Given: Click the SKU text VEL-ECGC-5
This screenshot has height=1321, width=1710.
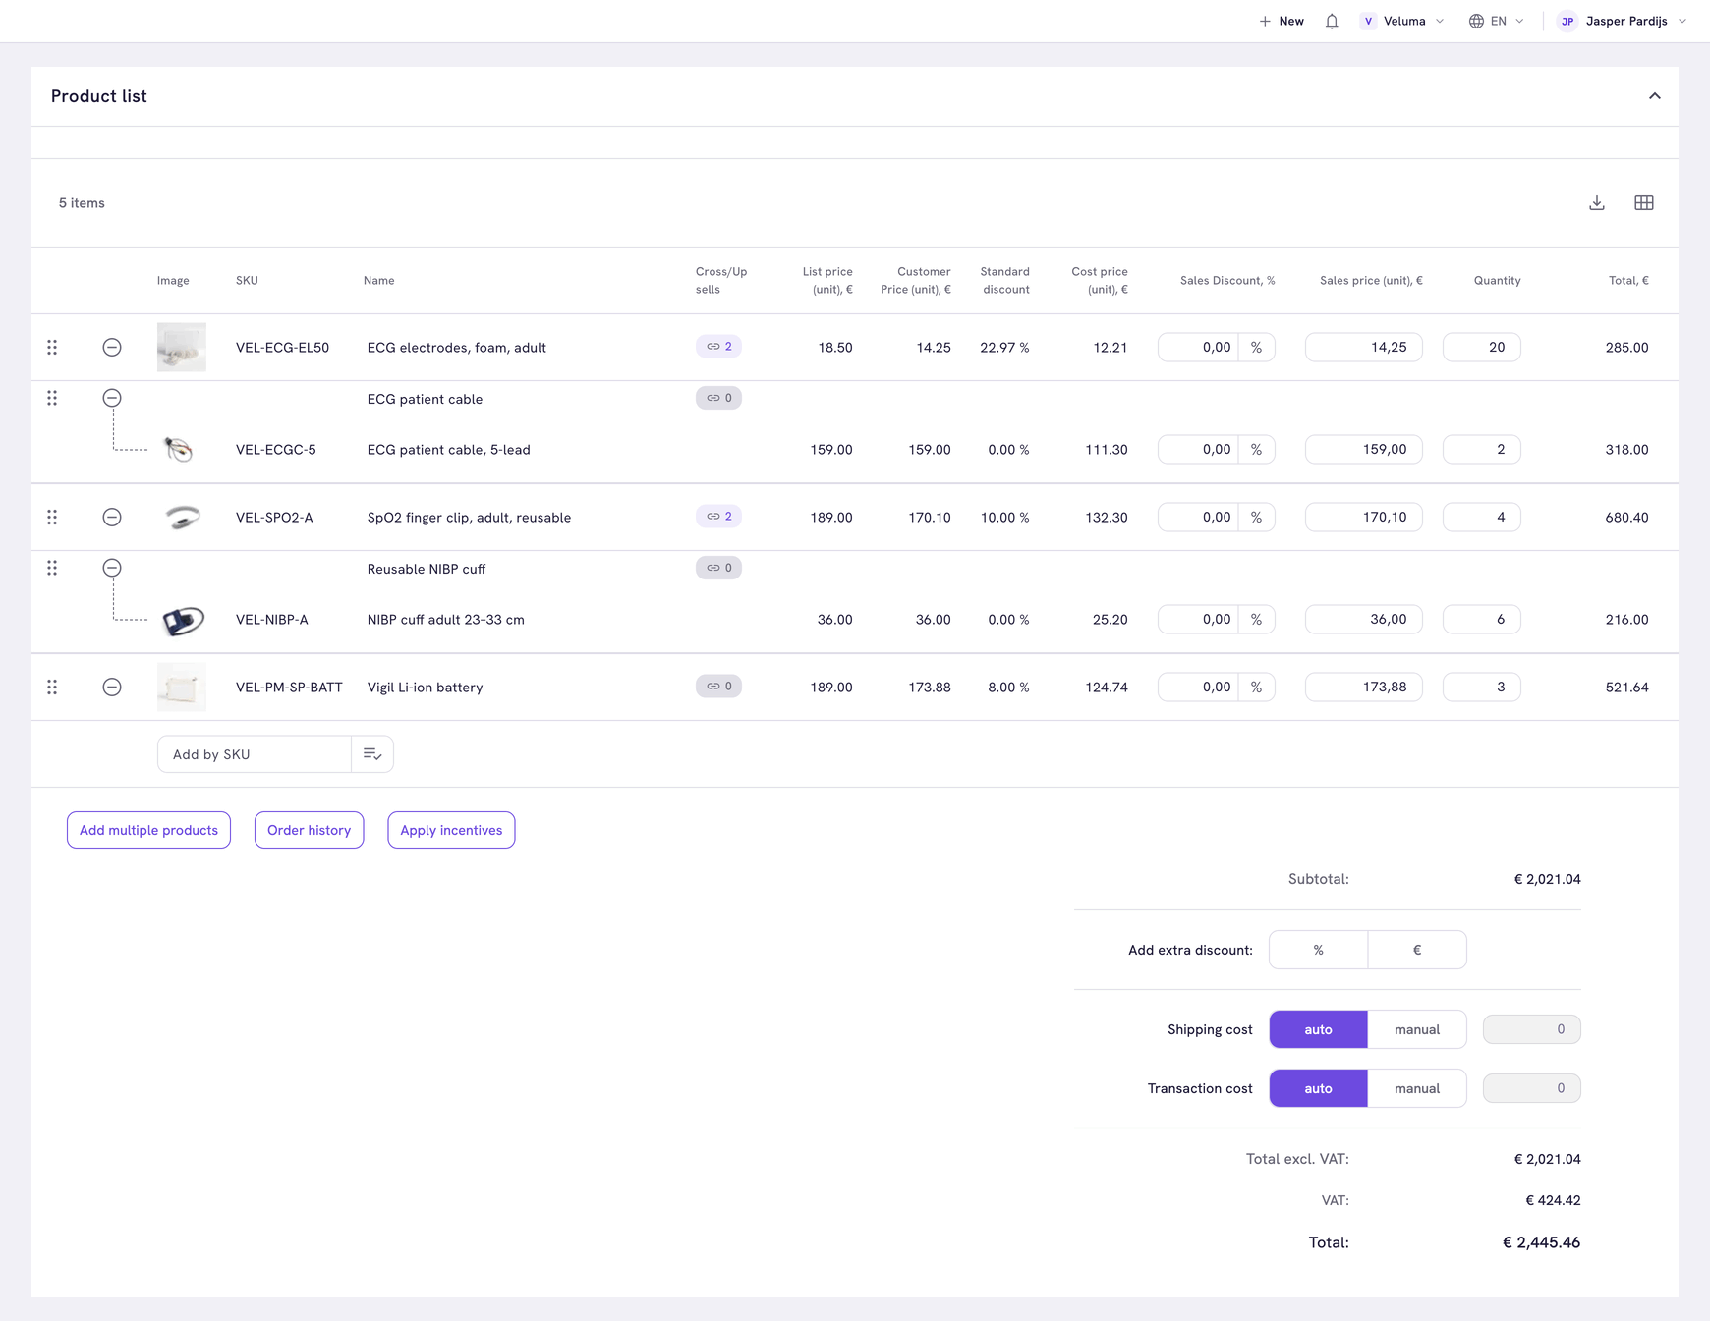Looking at the screenshot, I should click(276, 449).
